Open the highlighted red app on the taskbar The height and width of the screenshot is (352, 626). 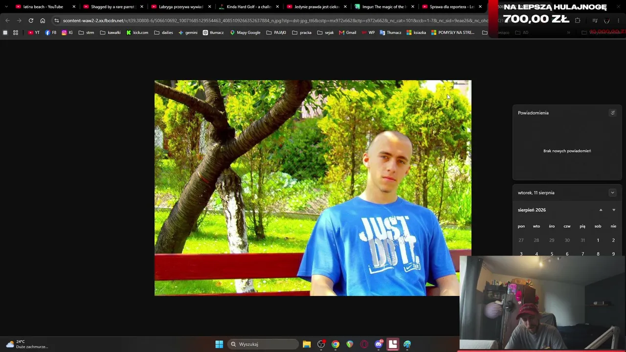pyautogui.click(x=393, y=344)
